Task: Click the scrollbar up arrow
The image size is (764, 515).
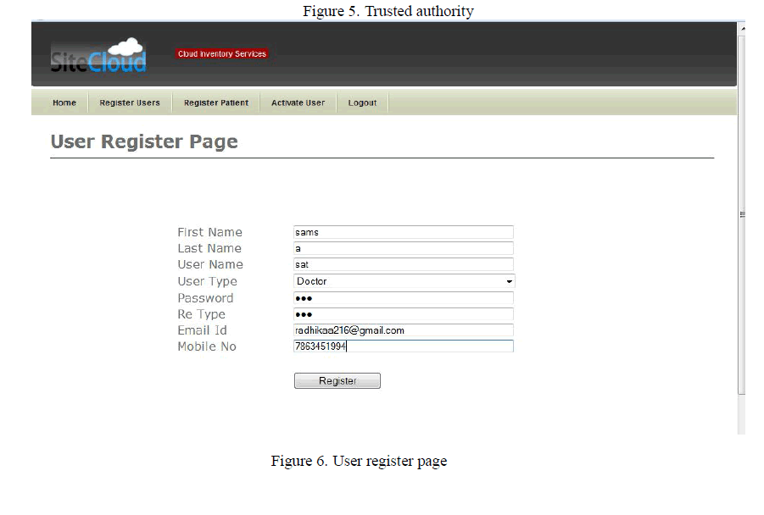Action: point(742,28)
